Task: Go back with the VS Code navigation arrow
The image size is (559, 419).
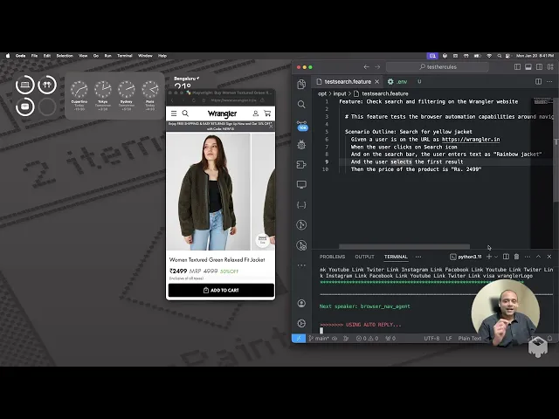Action: (367, 67)
